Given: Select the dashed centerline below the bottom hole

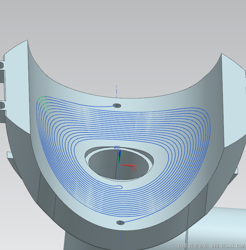Looking at the screenshot, I should [x=120, y=238].
